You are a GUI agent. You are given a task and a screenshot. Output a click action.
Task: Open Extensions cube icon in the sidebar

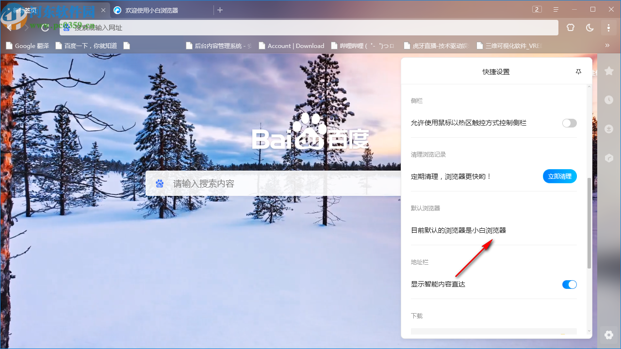(x=609, y=158)
